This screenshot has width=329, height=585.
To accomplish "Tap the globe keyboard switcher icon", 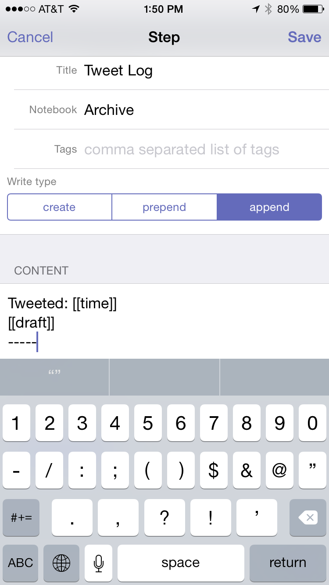I will tap(61, 562).
